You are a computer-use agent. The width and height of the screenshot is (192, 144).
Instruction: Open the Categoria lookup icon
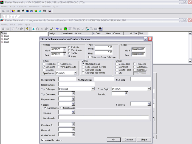click(x=149, y=104)
